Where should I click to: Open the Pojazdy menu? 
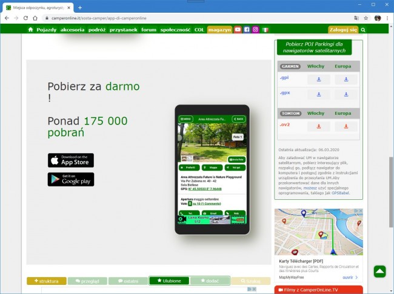47,30
